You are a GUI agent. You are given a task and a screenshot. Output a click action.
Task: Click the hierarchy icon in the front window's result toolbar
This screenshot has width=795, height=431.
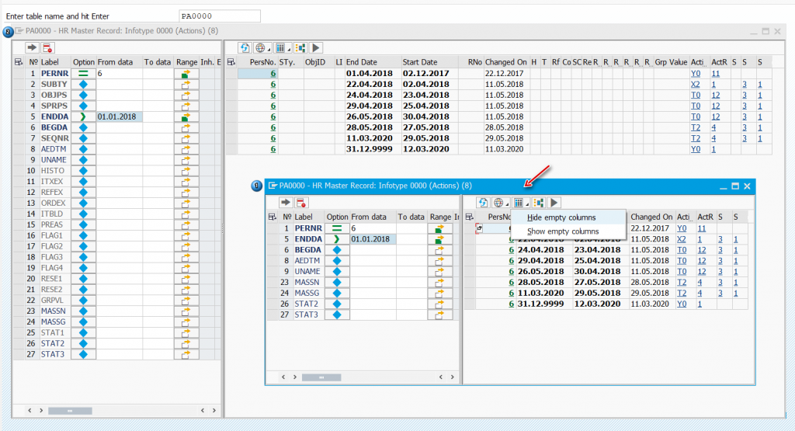[539, 203]
